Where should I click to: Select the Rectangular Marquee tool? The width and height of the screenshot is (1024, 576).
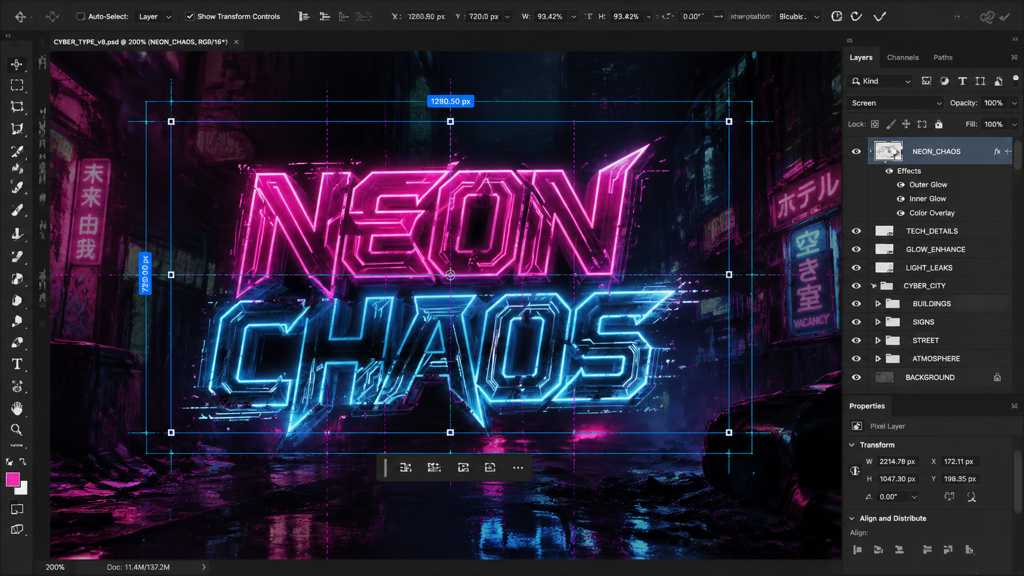coord(17,85)
